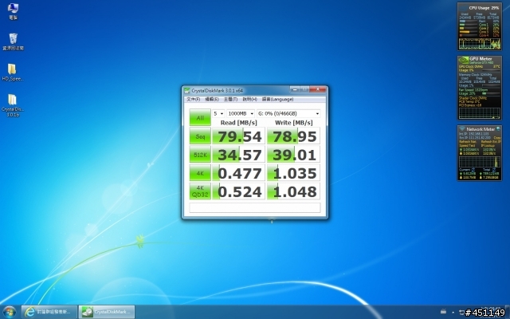Click the NVIDIA logo in GPU Meter

464,61
